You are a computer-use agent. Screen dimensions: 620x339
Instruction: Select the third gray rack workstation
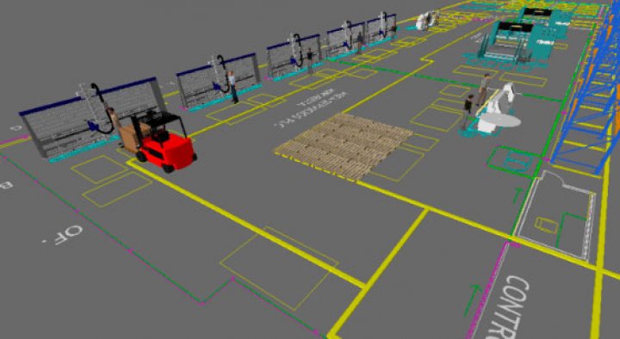click(x=293, y=58)
